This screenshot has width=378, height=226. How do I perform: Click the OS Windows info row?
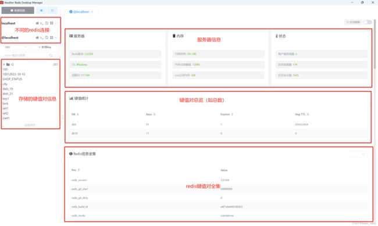click(115, 64)
